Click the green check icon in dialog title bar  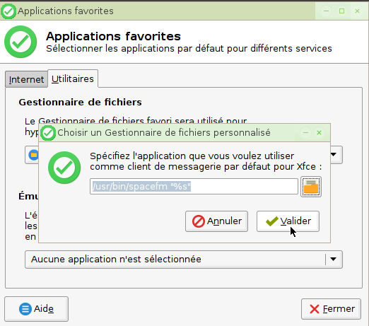click(x=48, y=133)
